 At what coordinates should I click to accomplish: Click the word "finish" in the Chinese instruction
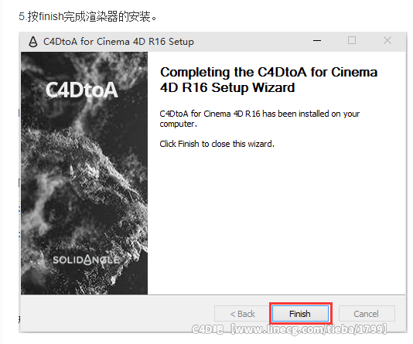click(x=51, y=16)
